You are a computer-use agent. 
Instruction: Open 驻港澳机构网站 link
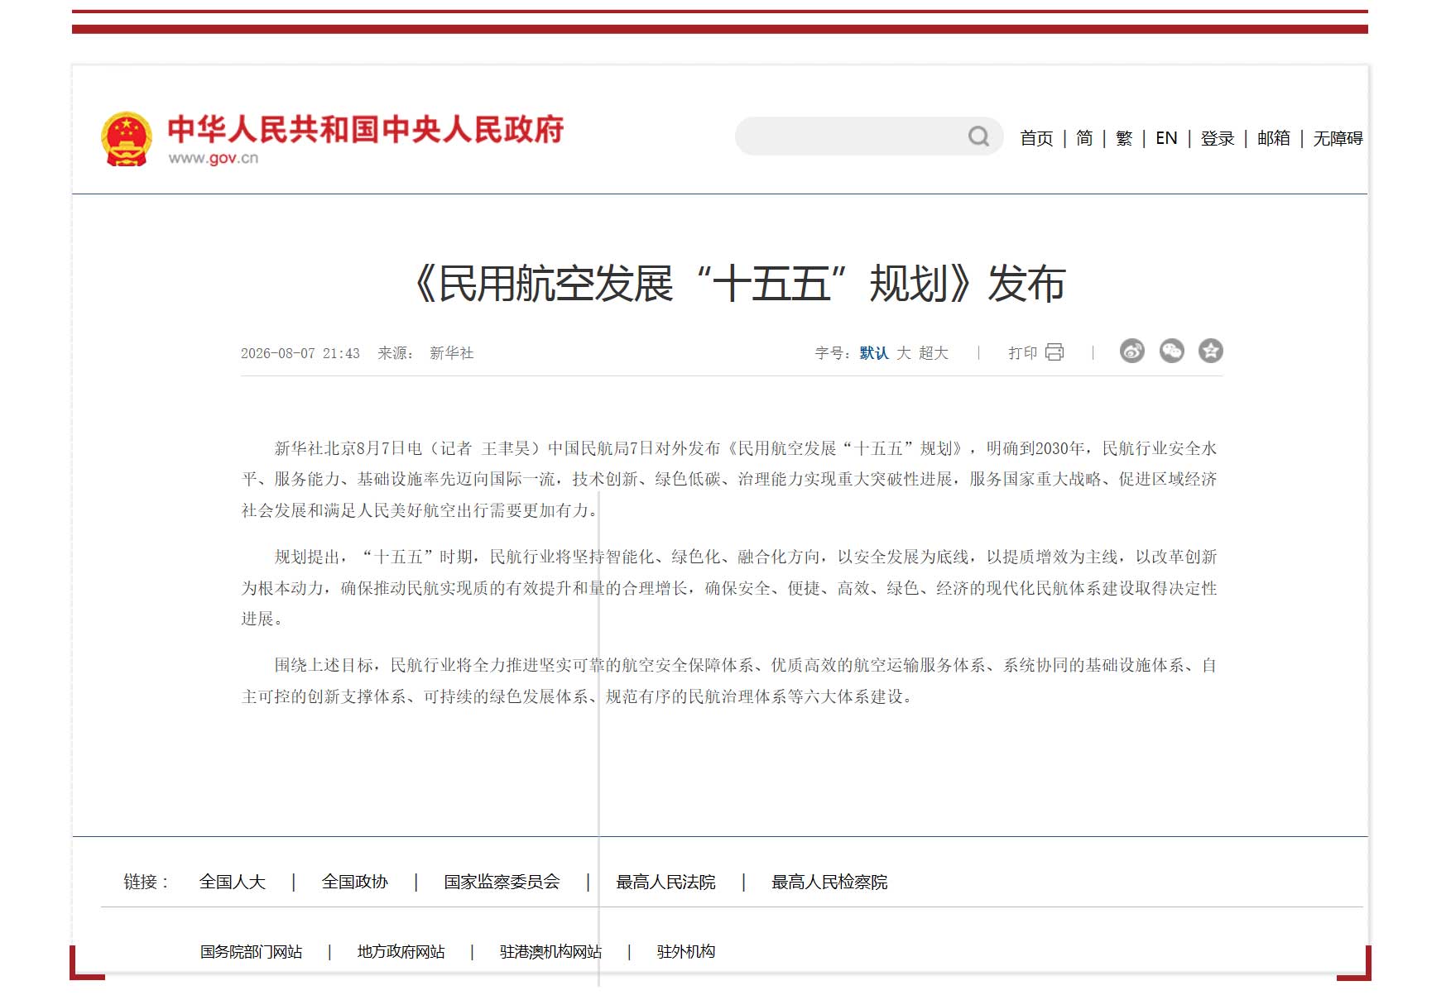pos(550,952)
